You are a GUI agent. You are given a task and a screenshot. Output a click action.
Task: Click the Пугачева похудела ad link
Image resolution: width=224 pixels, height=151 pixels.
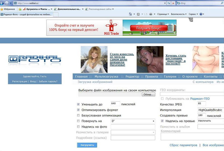click(122, 59)
